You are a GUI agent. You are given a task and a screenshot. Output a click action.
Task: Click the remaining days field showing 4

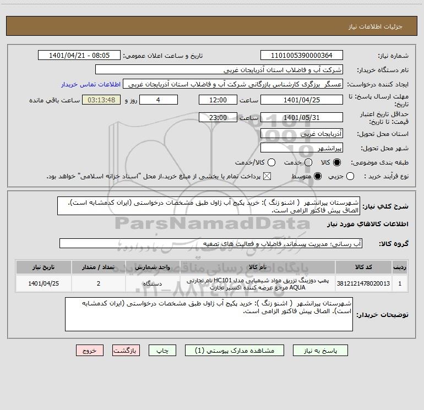tap(159, 100)
